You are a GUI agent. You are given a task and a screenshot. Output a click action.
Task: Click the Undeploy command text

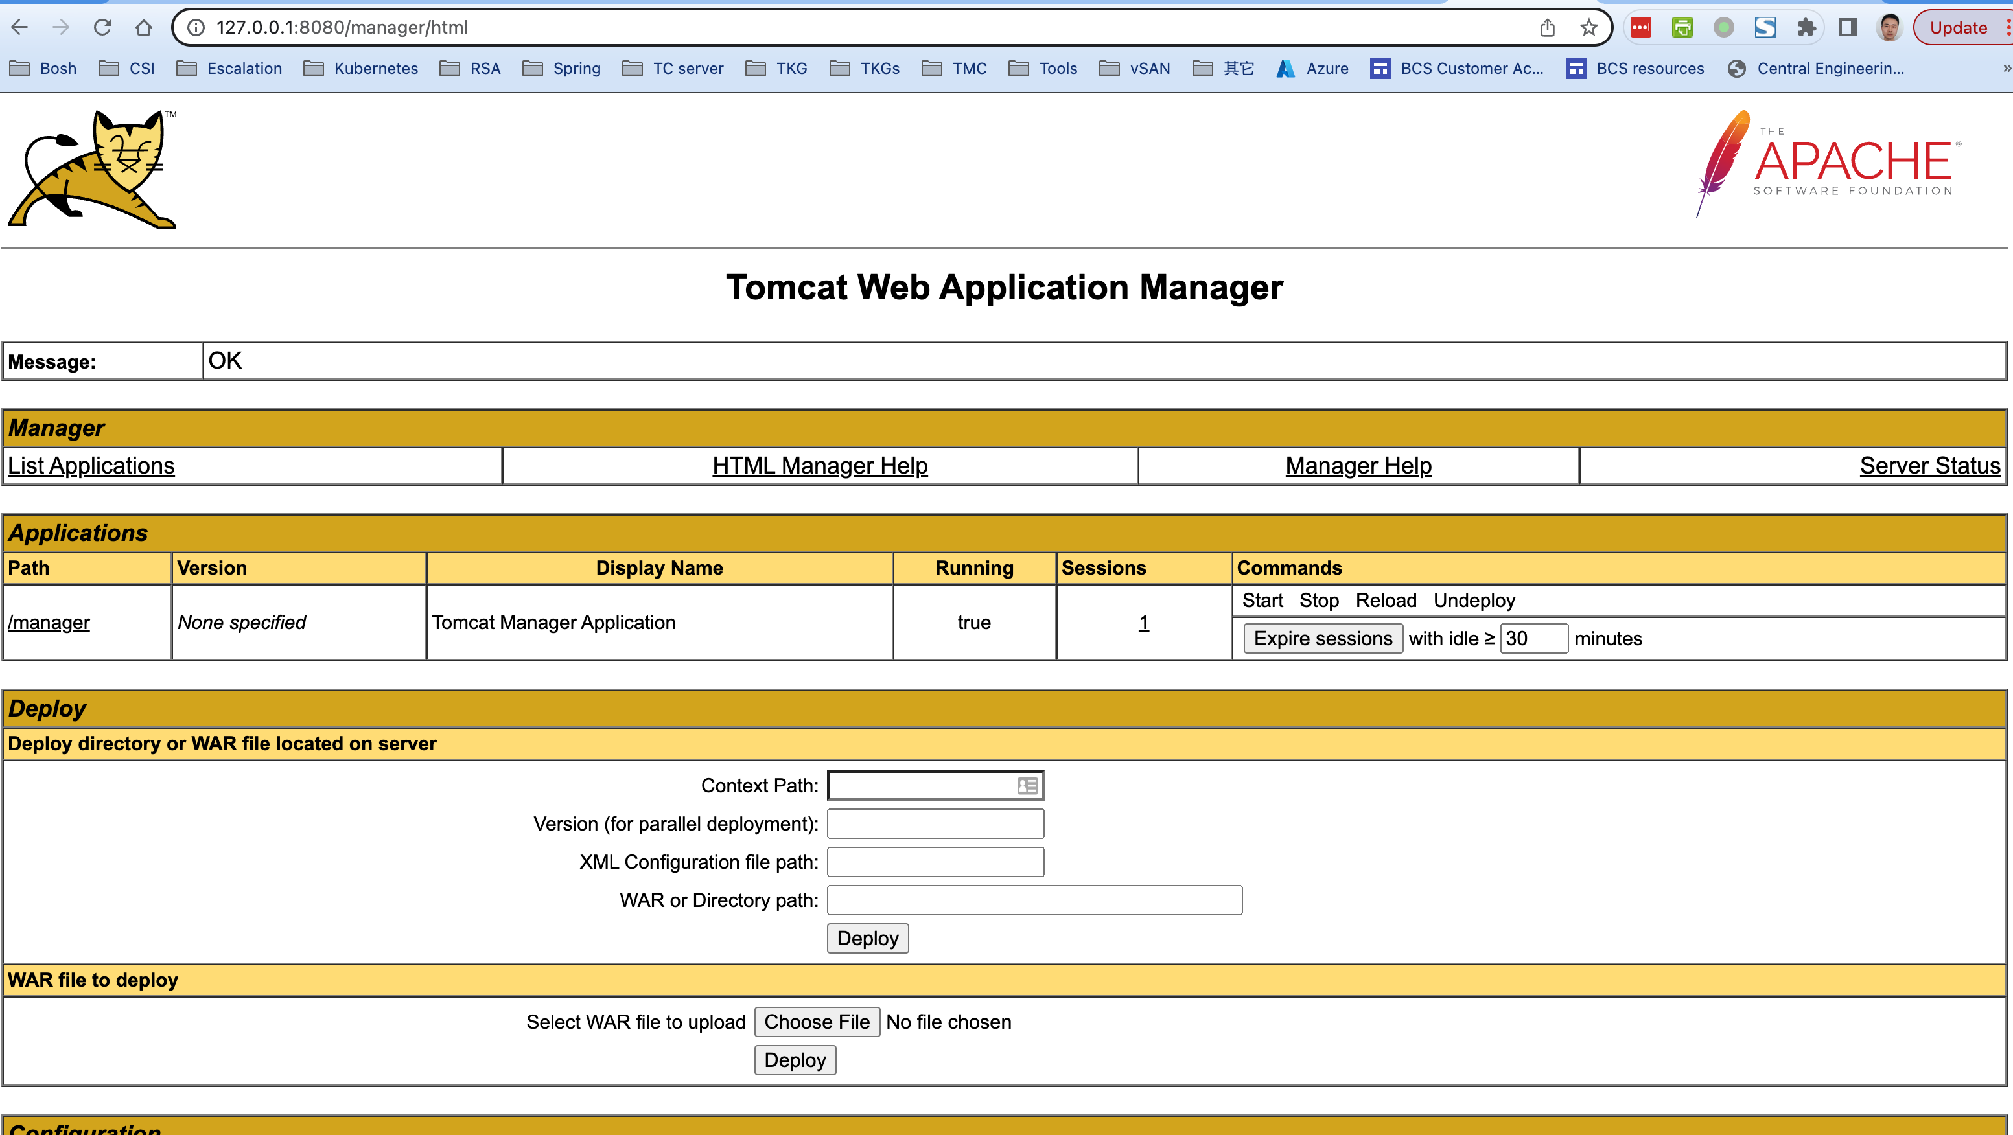pyautogui.click(x=1474, y=601)
